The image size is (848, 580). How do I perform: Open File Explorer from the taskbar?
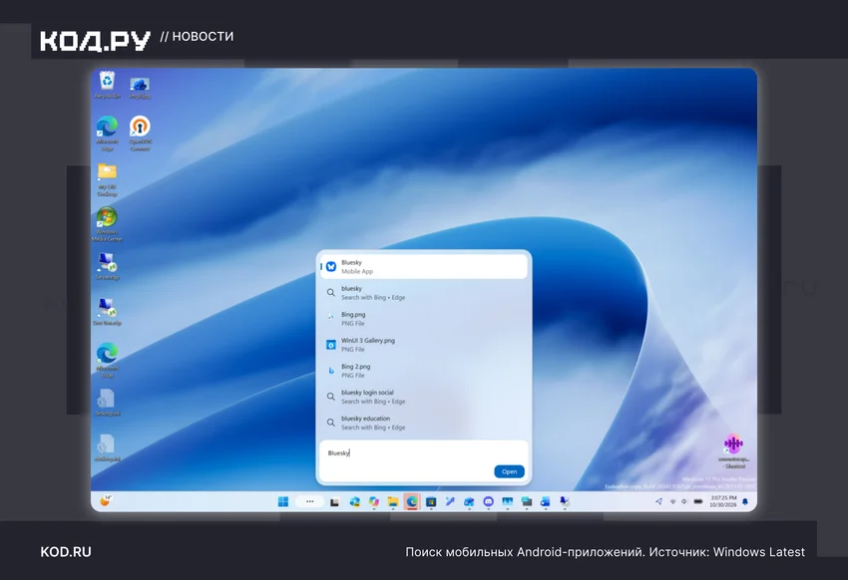393,501
